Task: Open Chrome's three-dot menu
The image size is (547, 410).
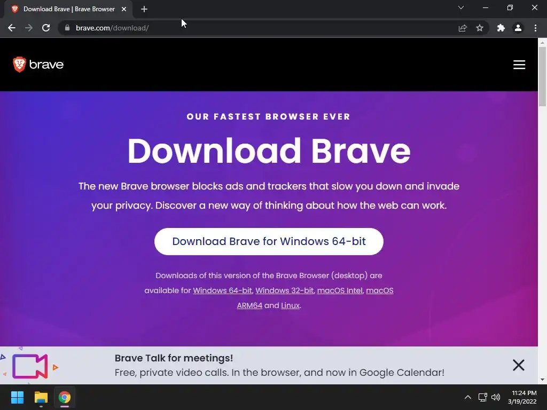Action: pos(535,28)
